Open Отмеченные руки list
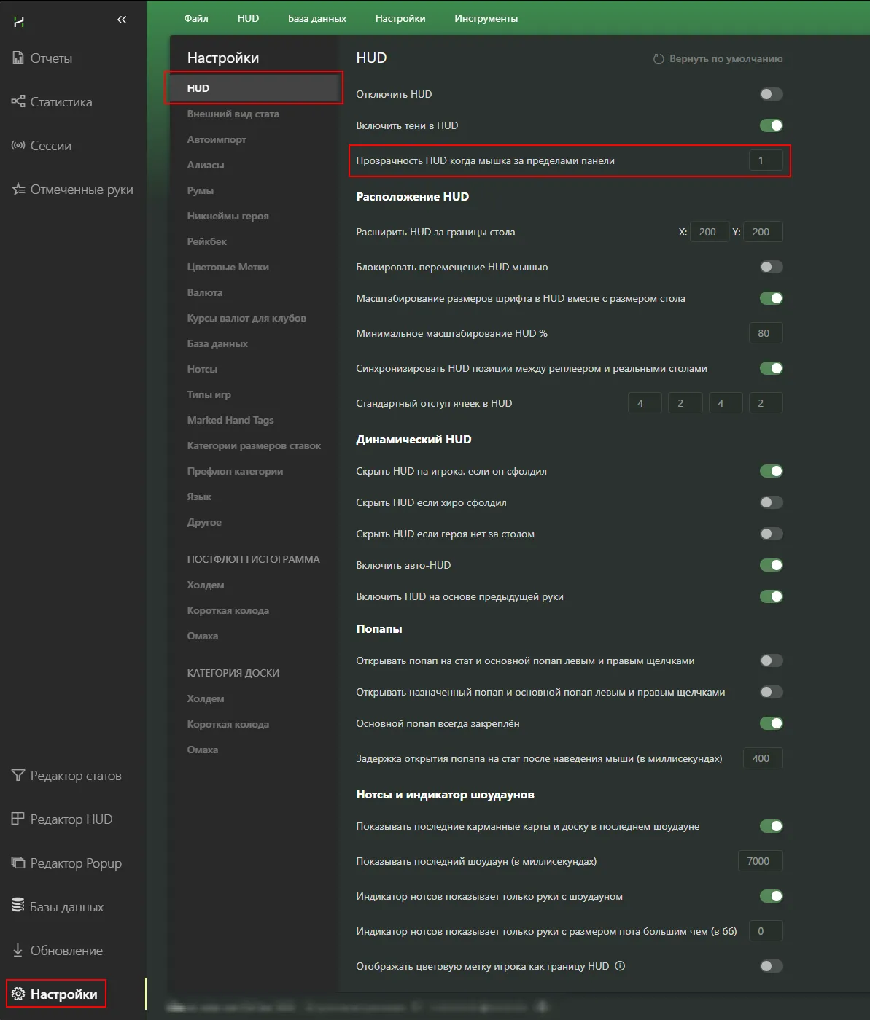This screenshot has height=1020, width=870. pyautogui.click(x=81, y=190)
